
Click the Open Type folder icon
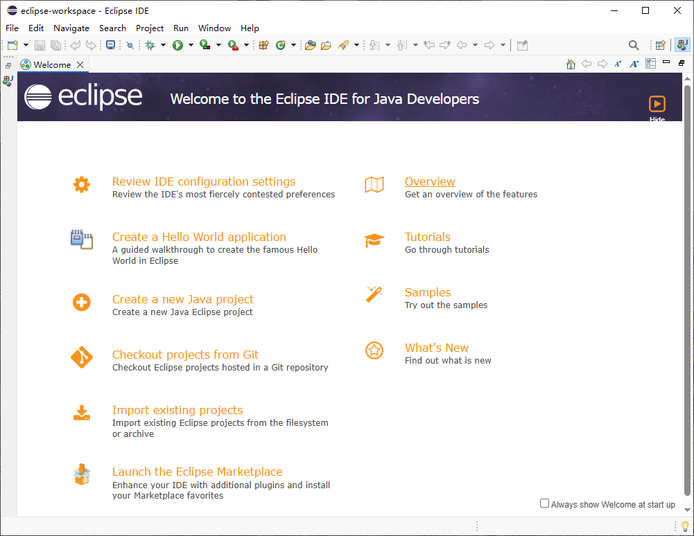(311, 45)
